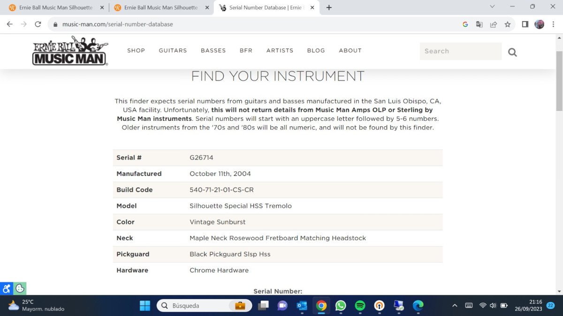Focus the website Search input field
Viewport: 563px width, 316px height.
tap(460, 51)
